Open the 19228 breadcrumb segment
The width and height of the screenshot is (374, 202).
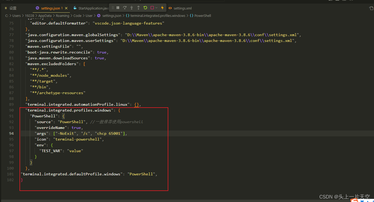[x=29, y=16]
